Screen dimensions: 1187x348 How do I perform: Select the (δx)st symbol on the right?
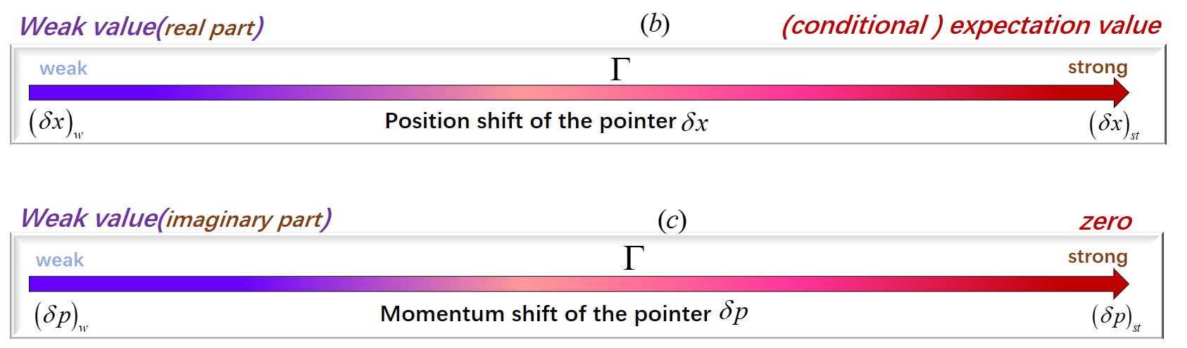(1114, 125)
